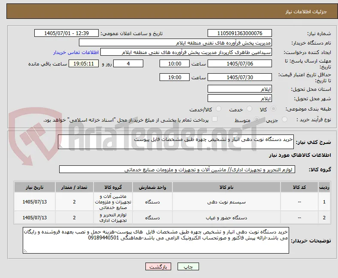Select the خدمت radio button

(x=249, y=109)
